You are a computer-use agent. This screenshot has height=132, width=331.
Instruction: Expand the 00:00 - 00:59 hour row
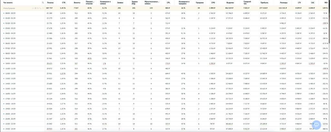coord(4,13)
